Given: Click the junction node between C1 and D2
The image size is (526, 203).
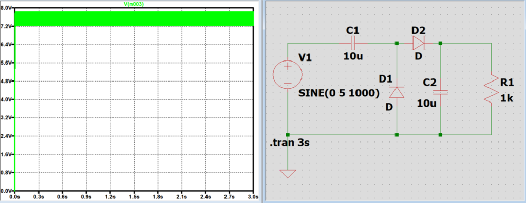Looking at the screenshot, I should (x=397, y=43).
